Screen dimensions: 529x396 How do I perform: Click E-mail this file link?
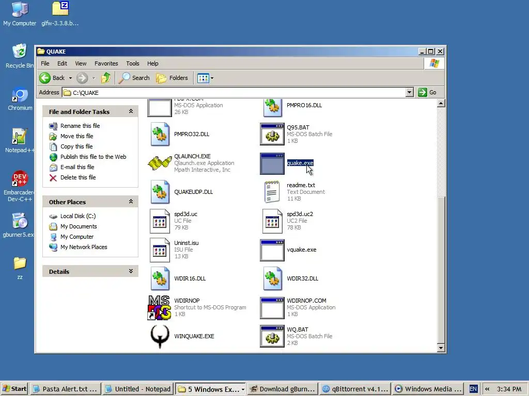pyautogui.click(x=77, y=167)
